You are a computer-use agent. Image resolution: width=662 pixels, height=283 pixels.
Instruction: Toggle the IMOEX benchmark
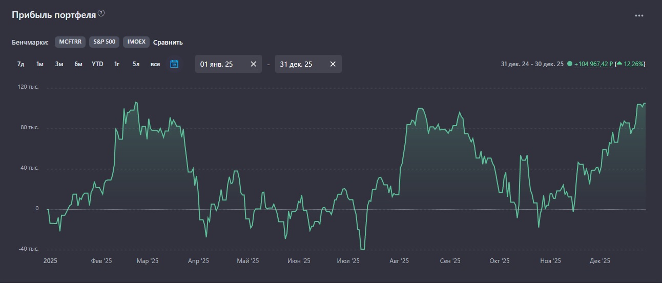[x=136, y=42]
